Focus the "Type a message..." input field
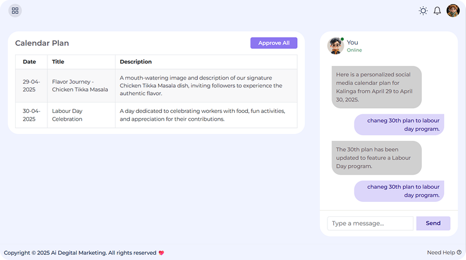The width and height of the screenshot is (466, 260). click(x=370, y=223)
